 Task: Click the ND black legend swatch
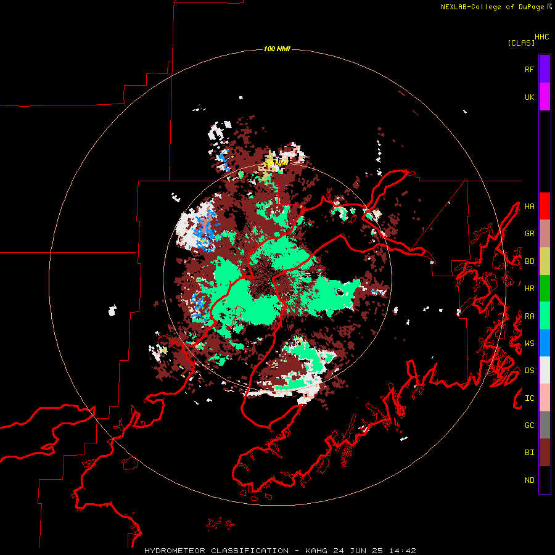click(x=545, y=480)
